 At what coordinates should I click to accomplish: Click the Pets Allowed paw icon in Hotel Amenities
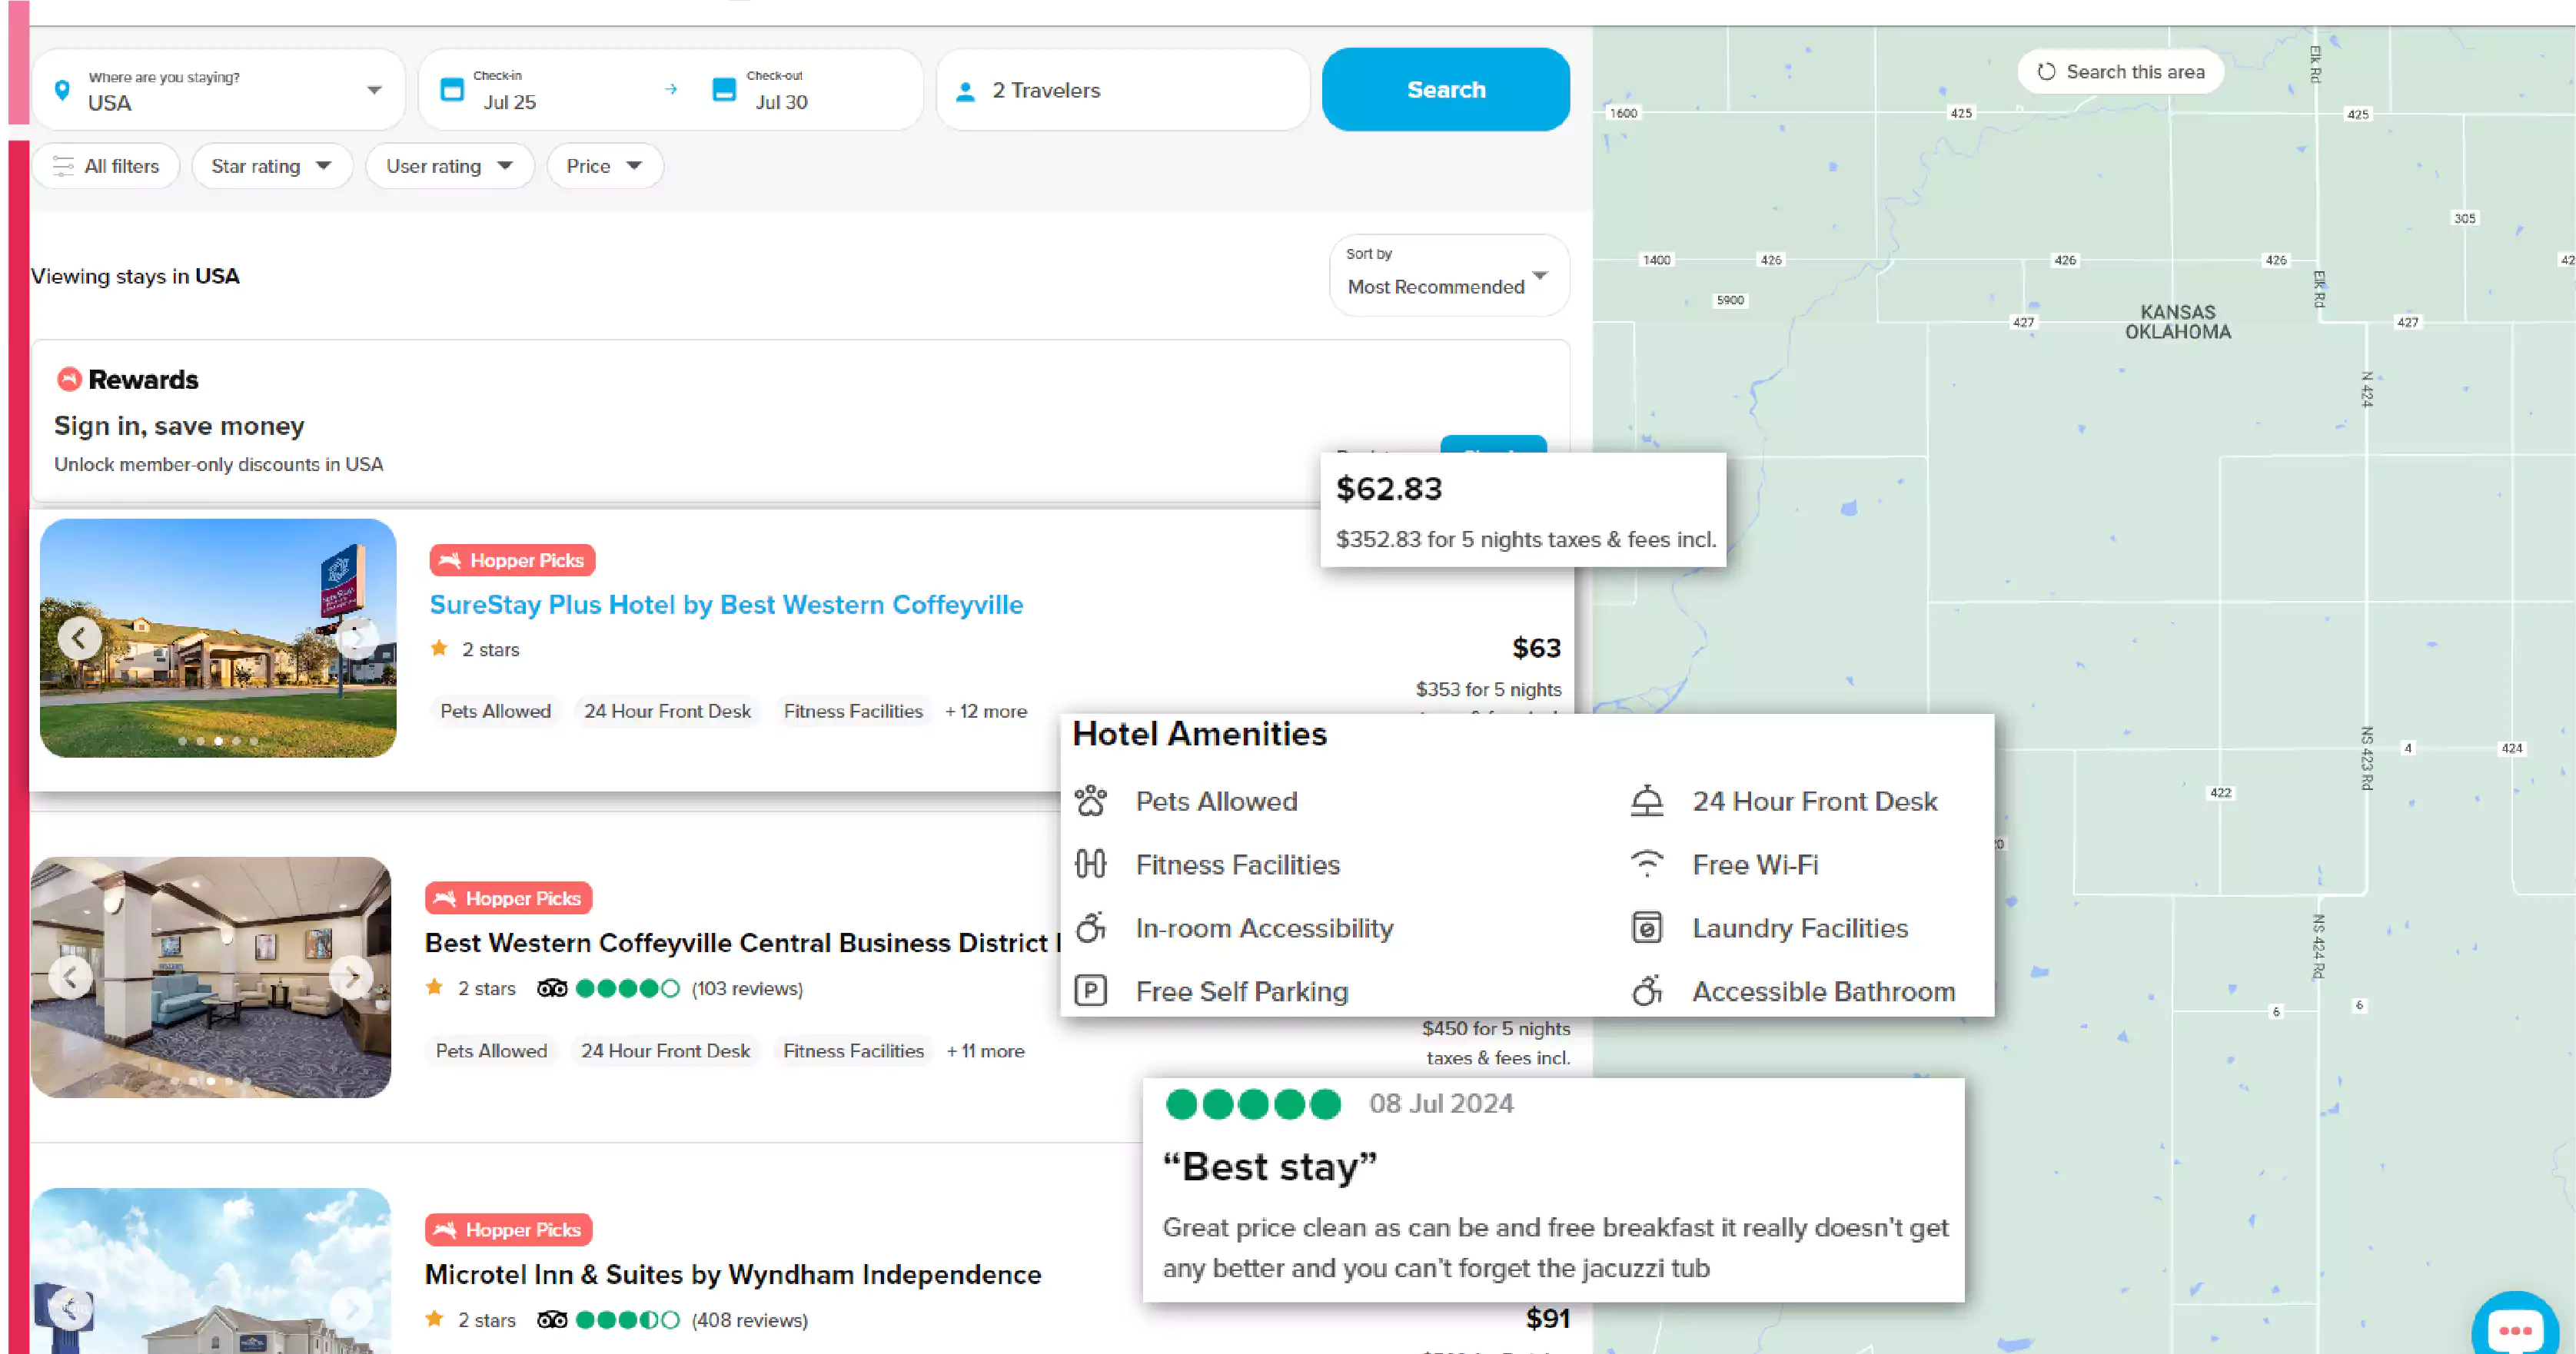[x=1090, y=801]
